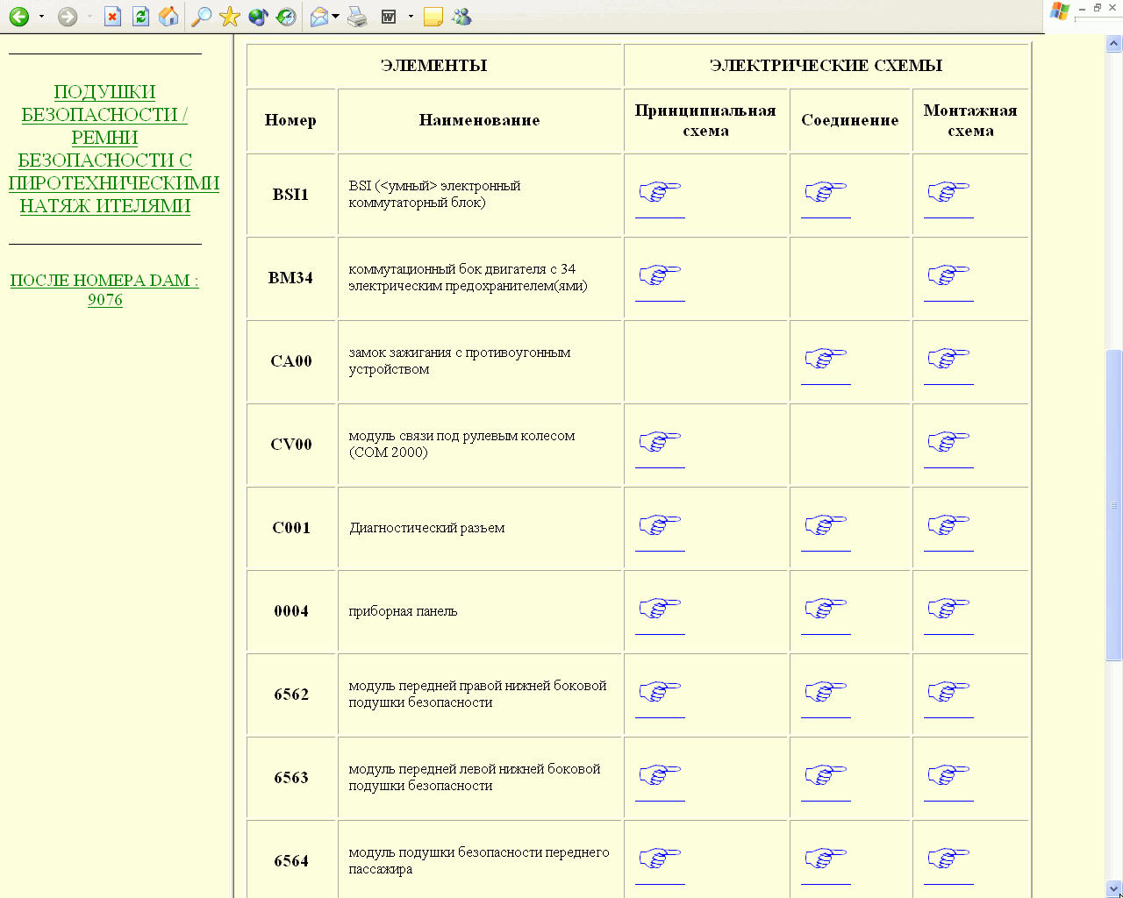Open principal schematic hand icon for BM34
The width and height of the screenshot is (1123, 898).
click(660, 274)
